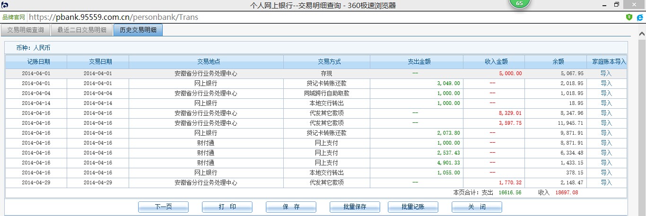The width and height of the screenshot is (646, 216).
Task: Click the 2,073.80 expense amount cell
Action: (x=448, y=133)
